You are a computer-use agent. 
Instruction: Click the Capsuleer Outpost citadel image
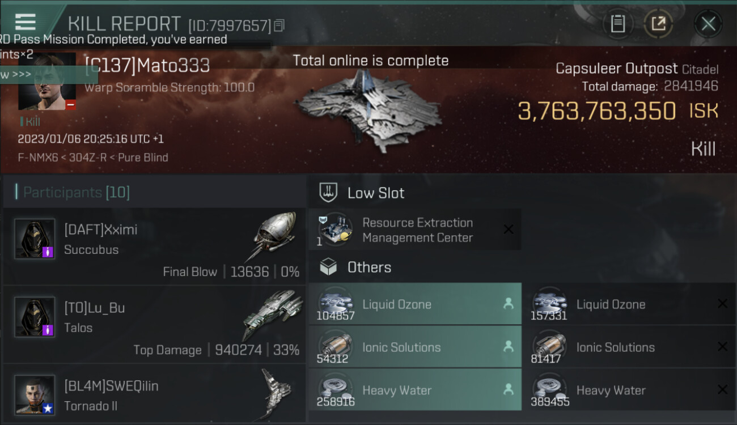point(369,110)
